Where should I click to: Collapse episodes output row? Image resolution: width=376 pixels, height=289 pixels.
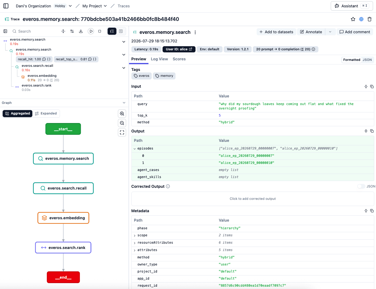[x=135, y=149]
